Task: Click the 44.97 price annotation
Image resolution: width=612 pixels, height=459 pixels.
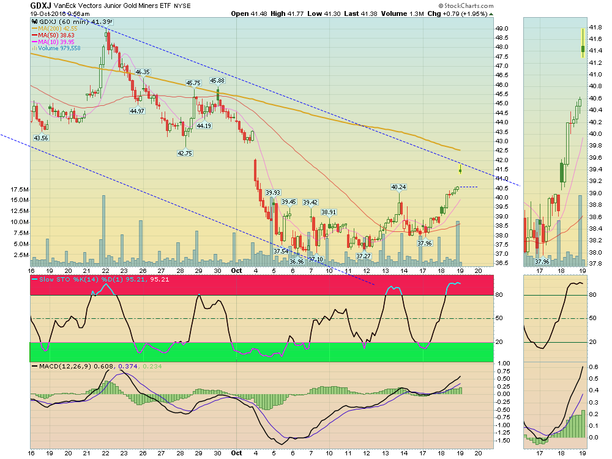Action: pos(137,111)
